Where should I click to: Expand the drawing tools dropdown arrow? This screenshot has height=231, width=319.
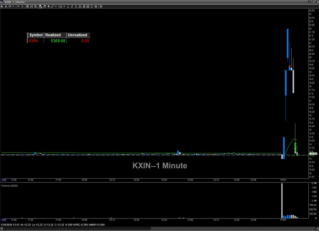click(56, 6)
